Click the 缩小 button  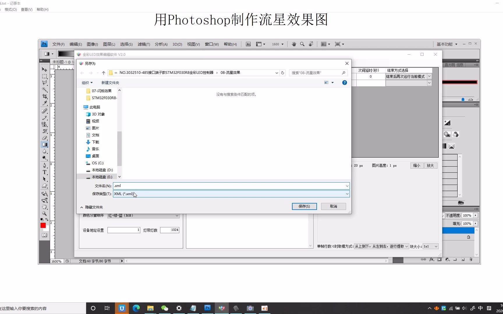417,165
